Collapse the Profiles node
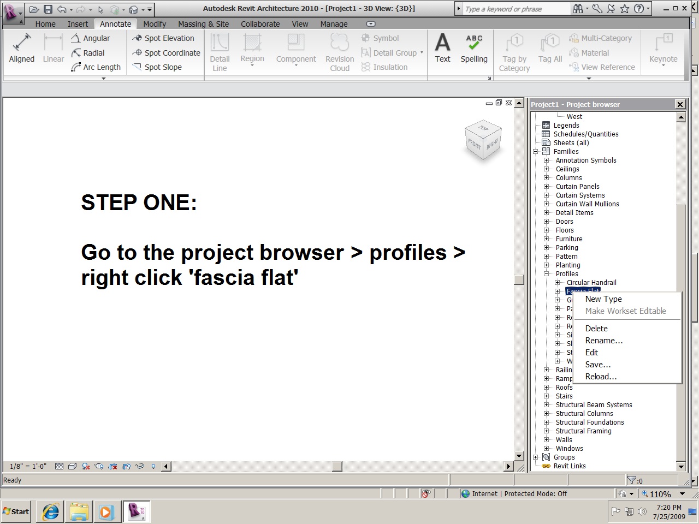Image resolution: width=699 pixels, height=524 pixels. pos(546,274)
